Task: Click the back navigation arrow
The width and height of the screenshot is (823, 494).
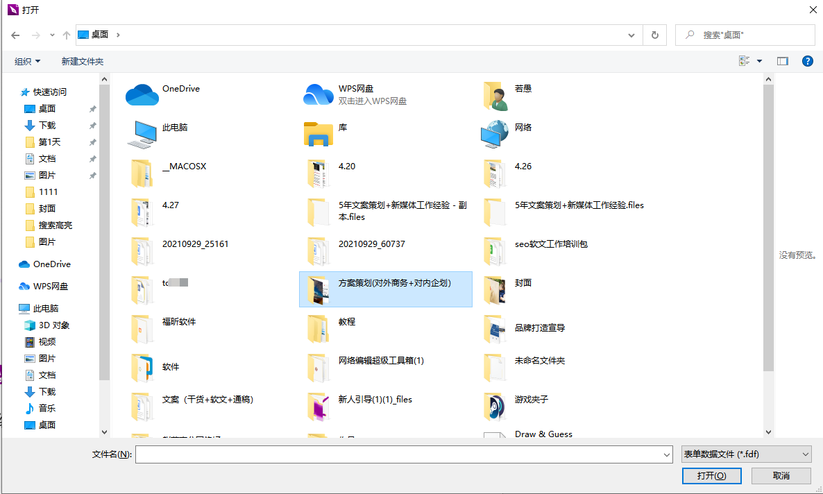Action: point(15,35)
